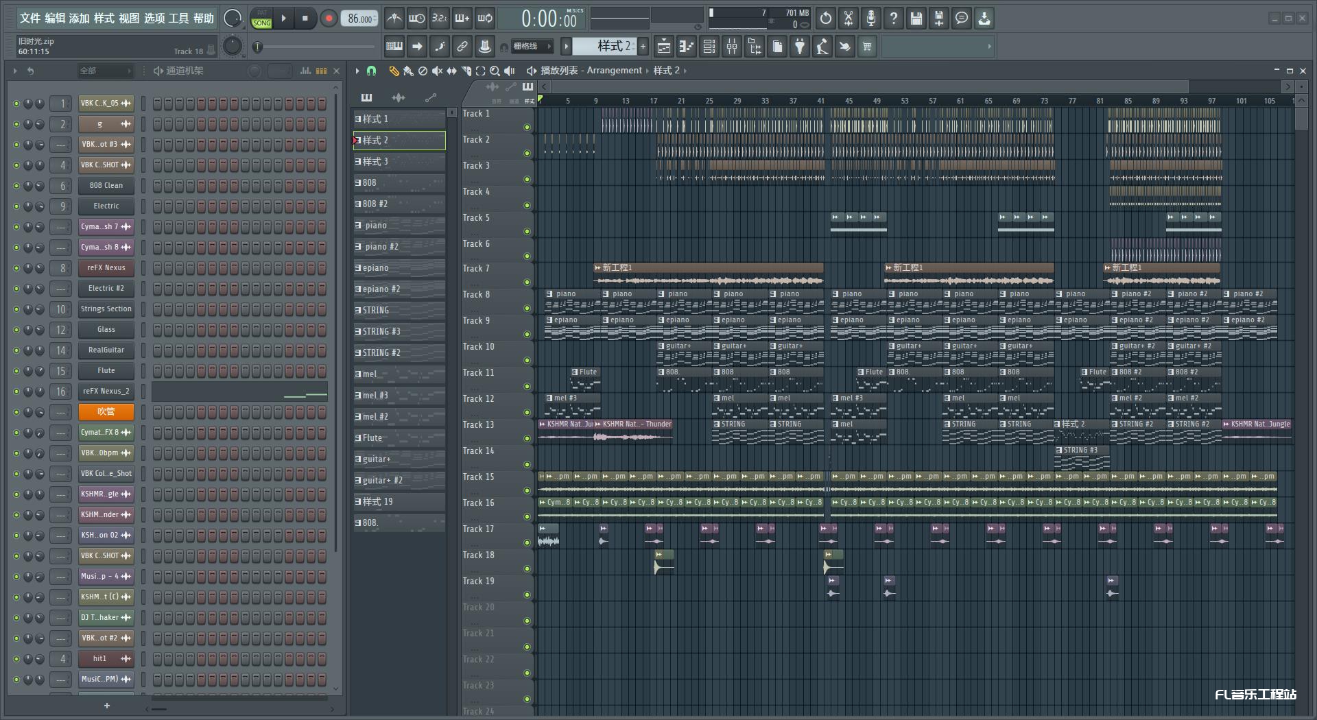Enable wait for input before playing
The width and height of the screenshot is (1317, 720).
(416, 19)
